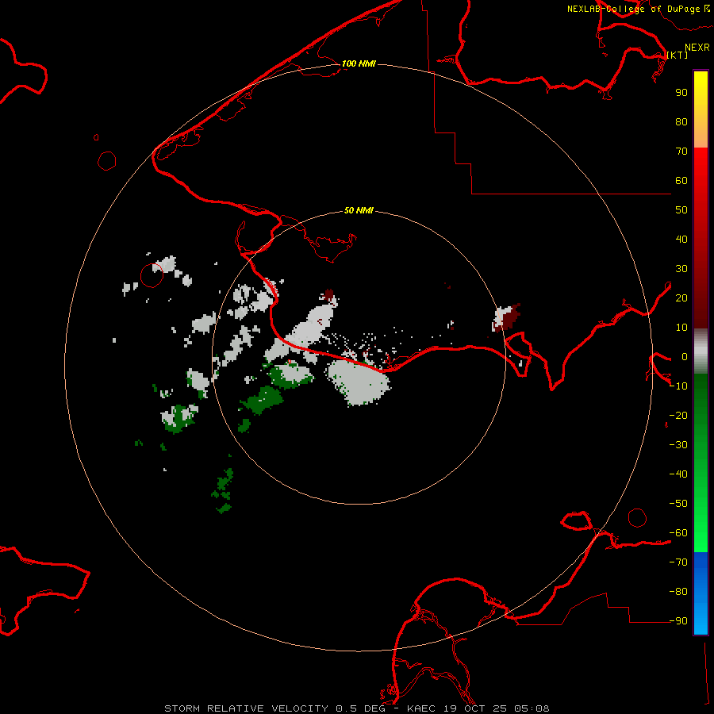Click the -50 value on the velocity scale
The image size is (714, 714).
tap(678, 504)
